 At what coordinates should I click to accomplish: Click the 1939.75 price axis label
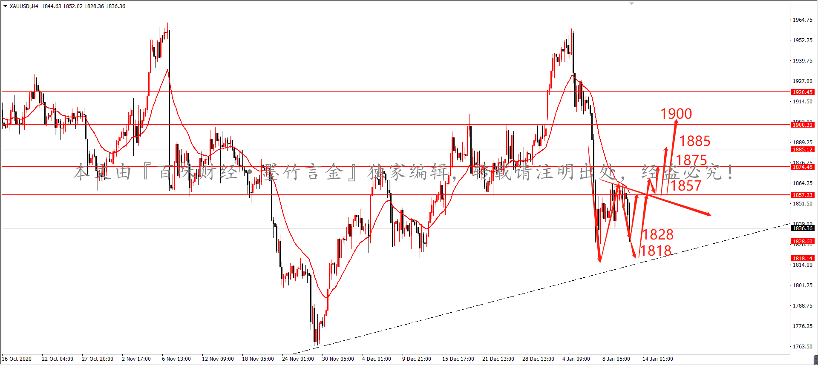pyautogui.click(x=802, y=61)
